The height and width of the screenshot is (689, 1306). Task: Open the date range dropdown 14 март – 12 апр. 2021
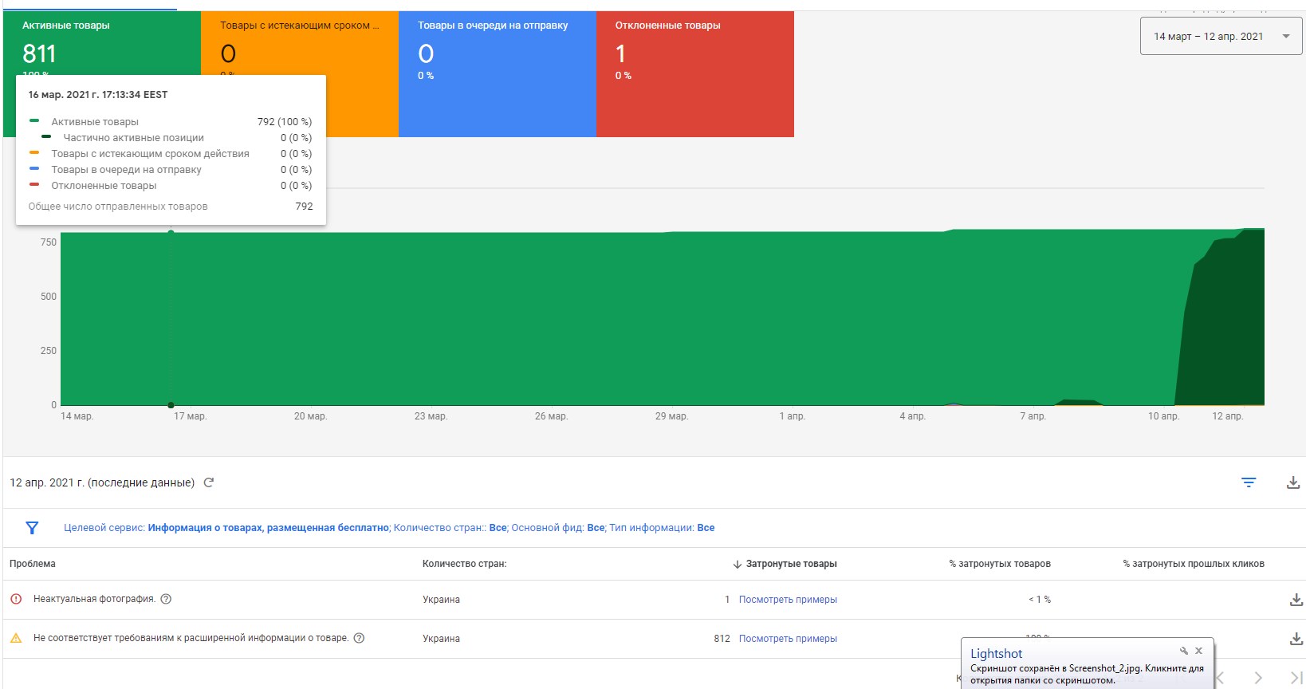[x=1221, y=37]
